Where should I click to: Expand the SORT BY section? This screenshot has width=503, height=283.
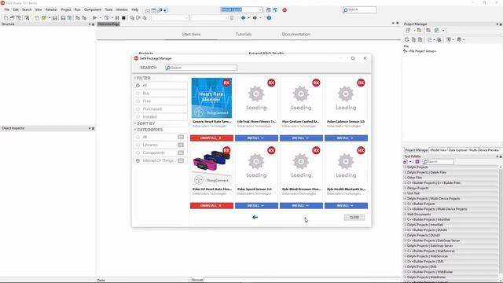(x=135, y=123)
